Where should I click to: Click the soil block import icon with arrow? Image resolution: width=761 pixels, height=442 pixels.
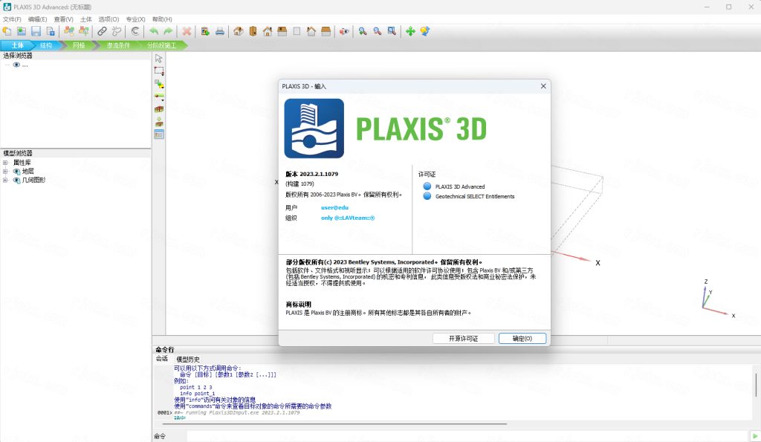click(159, 122)
